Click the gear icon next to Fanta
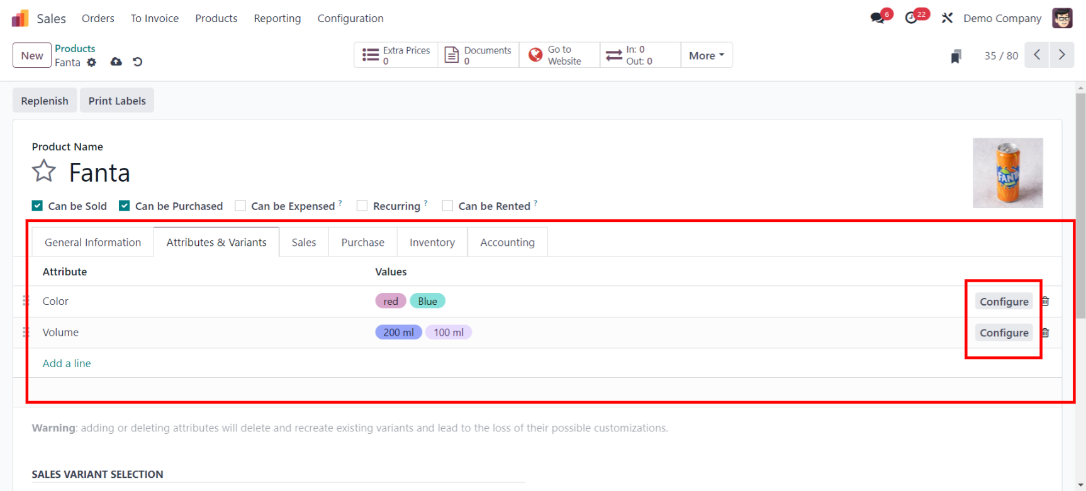Screen dimensions: 1086x491 coord(92,62)
